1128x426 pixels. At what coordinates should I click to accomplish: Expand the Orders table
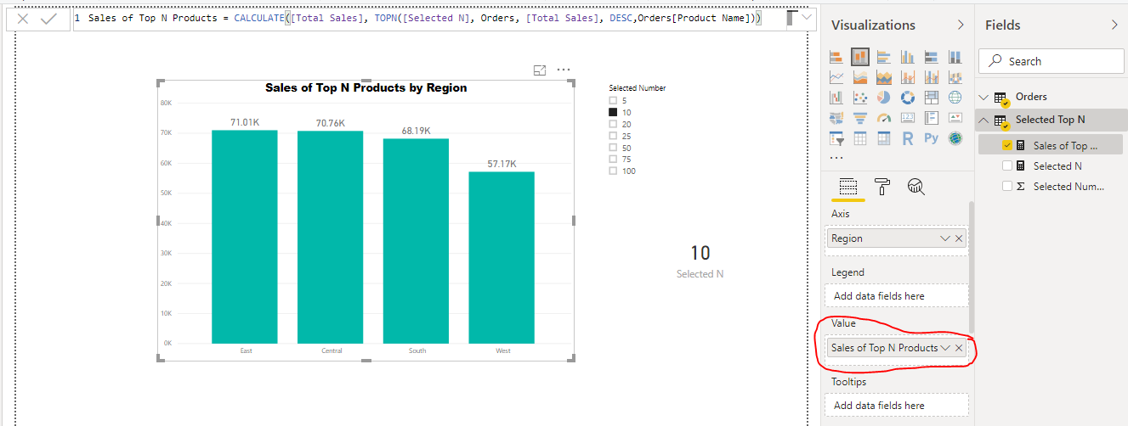[984, 97]
